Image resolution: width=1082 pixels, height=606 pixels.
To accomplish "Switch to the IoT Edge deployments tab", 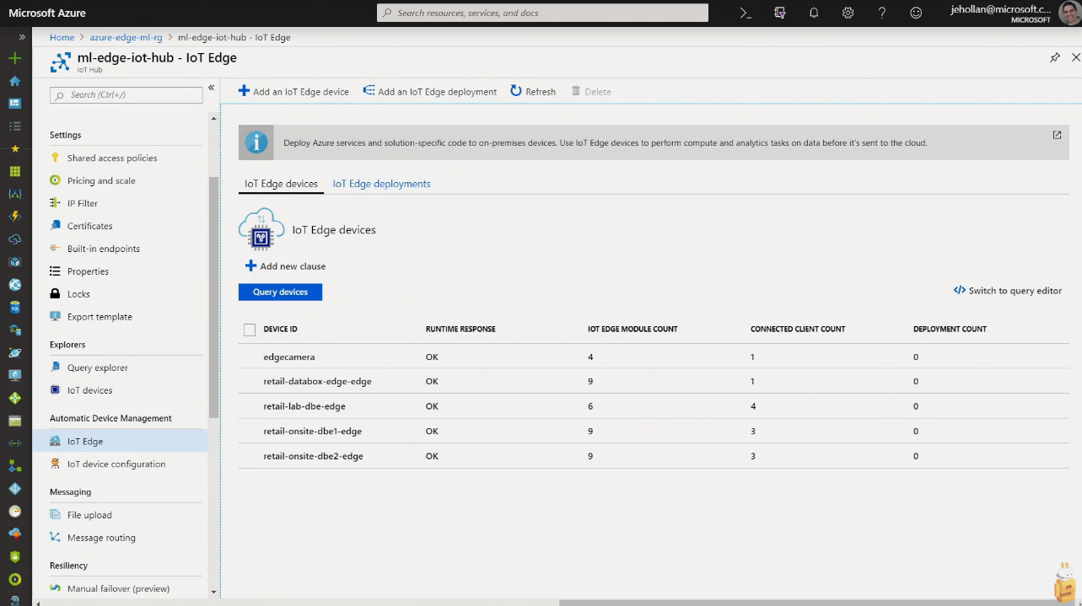I will click(x=381, y=184).
